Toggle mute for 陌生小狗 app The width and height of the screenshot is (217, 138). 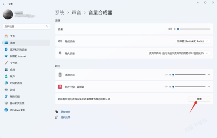click(x=166, y=87)
